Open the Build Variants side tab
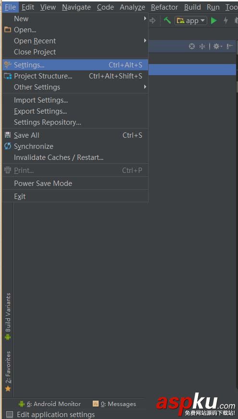Viewport: 238px width, 419px height. (x=8, y=316)
